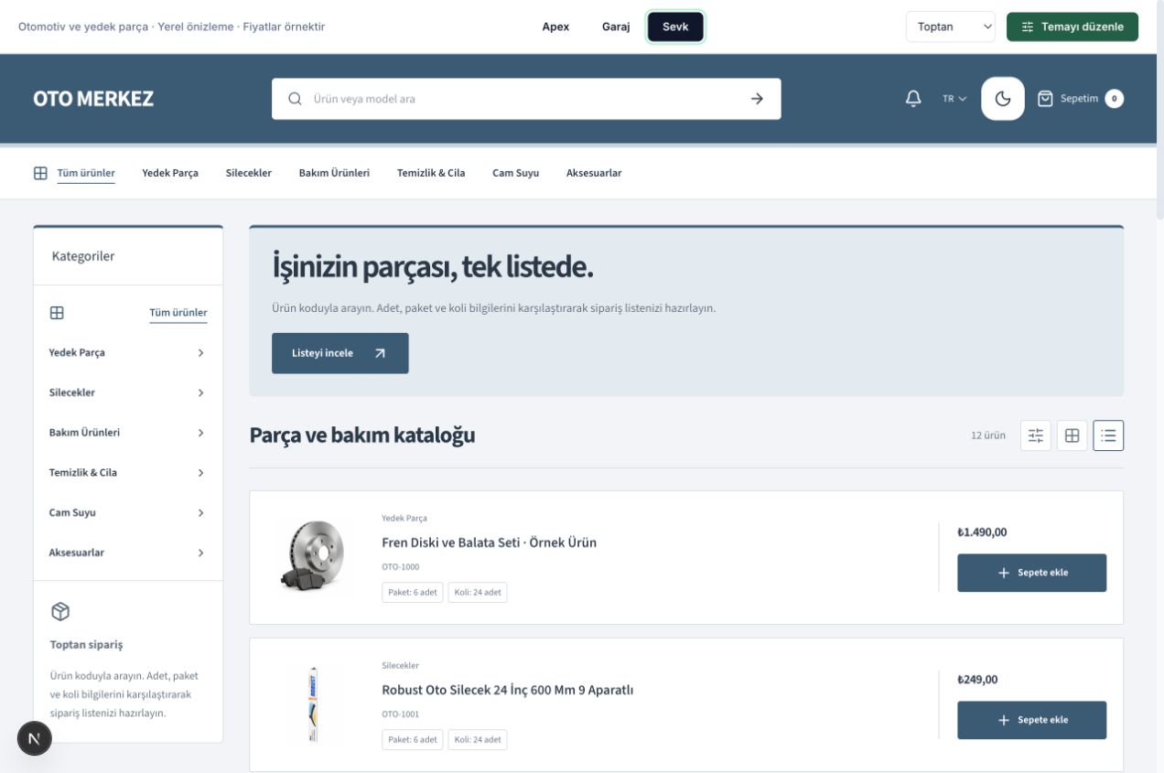Open Temizlik & Cila in the nav bar
Image resolution: width=1164 pixels, height=773 pixels.
click(x=431, y=173)
